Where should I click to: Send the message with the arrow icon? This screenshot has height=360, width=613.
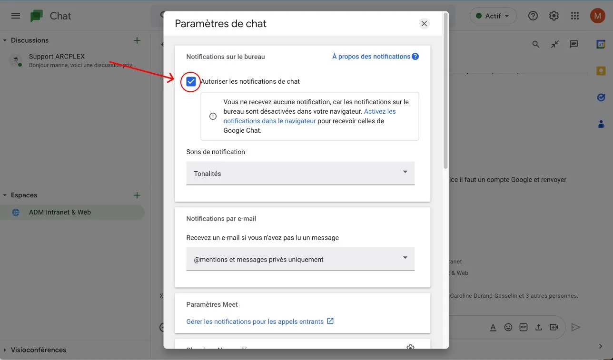(x=576, y=327)
